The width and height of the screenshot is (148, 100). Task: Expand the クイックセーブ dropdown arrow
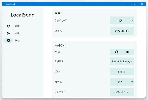[132, 20]
